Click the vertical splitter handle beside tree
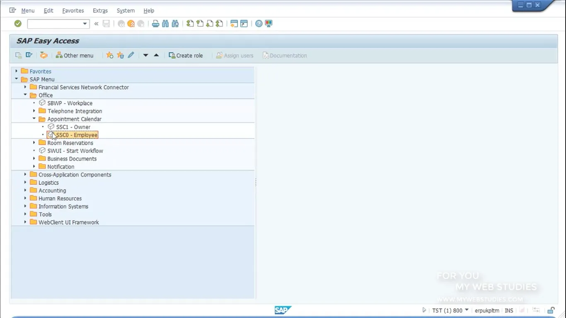 tap(256, 182)
